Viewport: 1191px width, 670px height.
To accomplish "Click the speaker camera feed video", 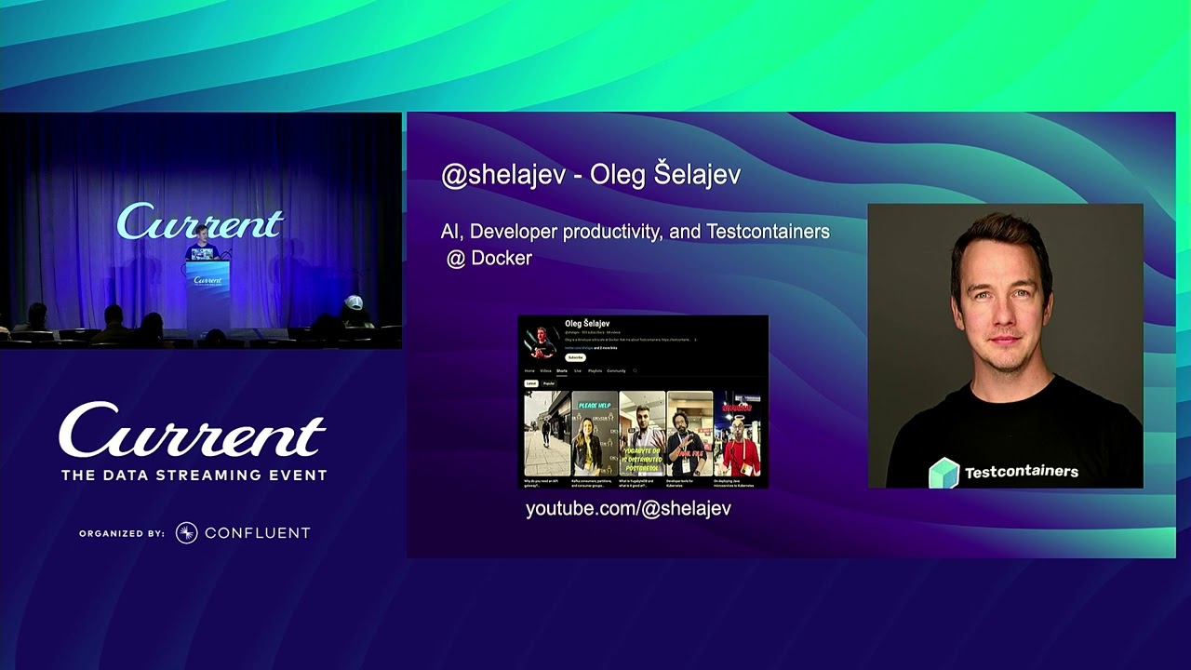I will (x=201, y=230).
